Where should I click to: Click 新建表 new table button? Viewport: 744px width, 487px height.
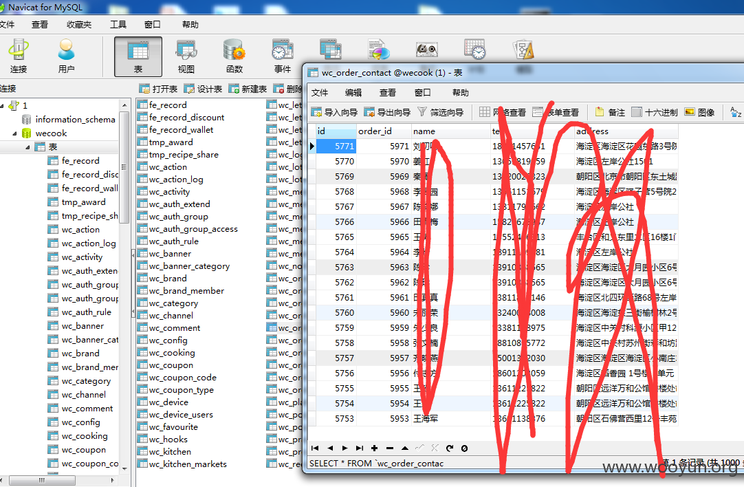click(248, 89)
